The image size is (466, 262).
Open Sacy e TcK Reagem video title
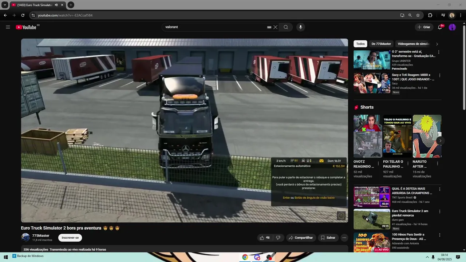coord(413,77)
